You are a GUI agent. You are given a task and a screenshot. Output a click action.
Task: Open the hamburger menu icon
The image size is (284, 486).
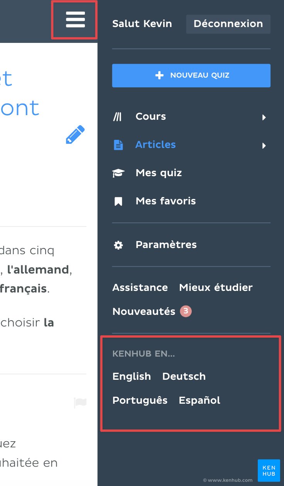tap(75, 19)
